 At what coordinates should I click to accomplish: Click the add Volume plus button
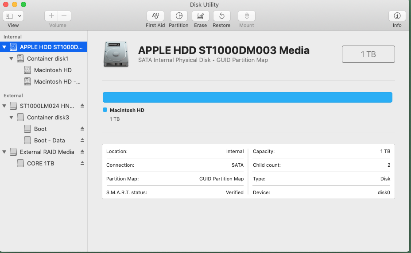pos(51,16)
